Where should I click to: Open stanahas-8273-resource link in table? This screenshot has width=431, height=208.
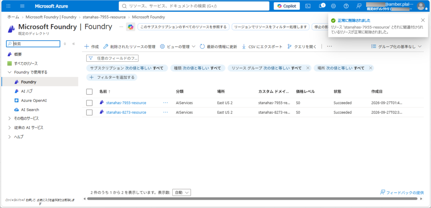coord(126,112)
